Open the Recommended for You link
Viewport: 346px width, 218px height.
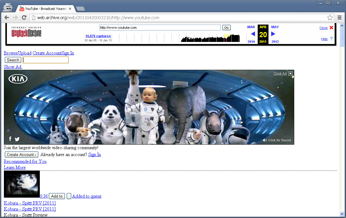point(25,161)
